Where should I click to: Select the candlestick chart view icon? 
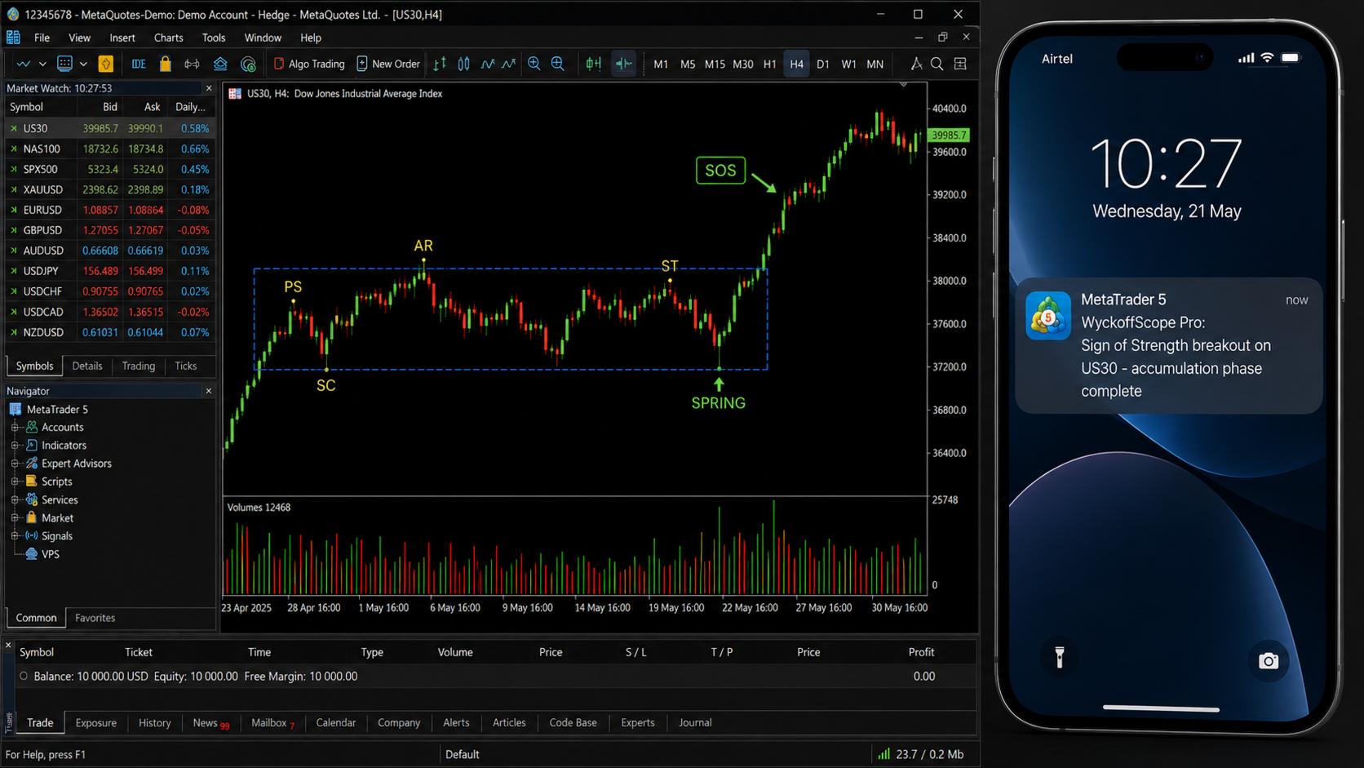[x=463, y=64]
